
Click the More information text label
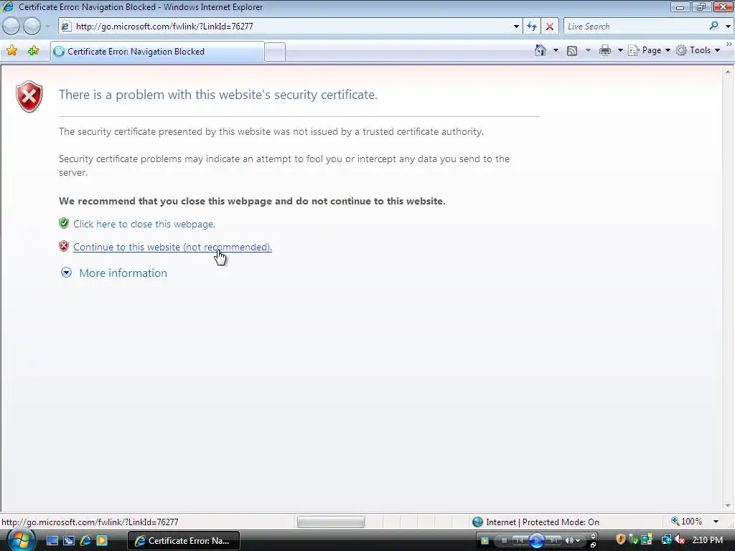123,273
